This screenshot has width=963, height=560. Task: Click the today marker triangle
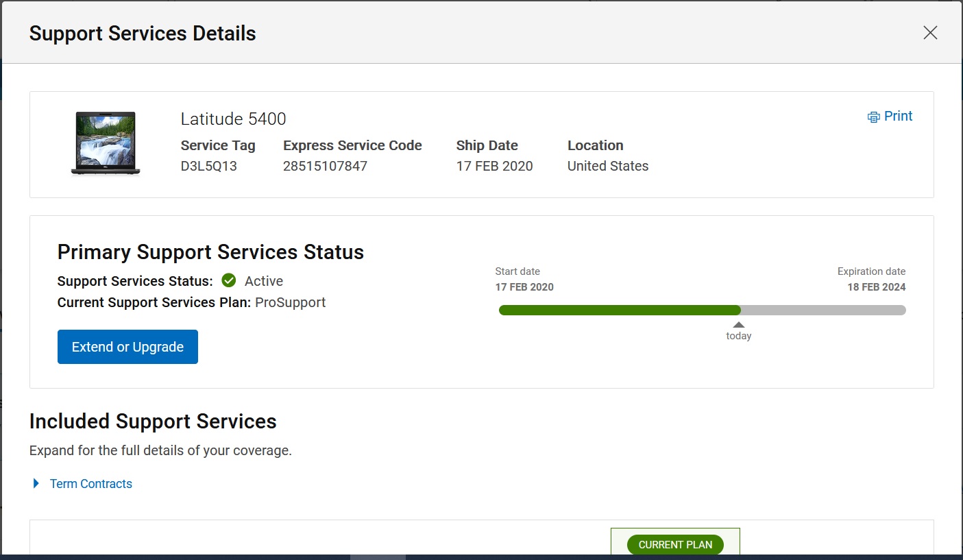pyautogui.click(x=738, y=325)
